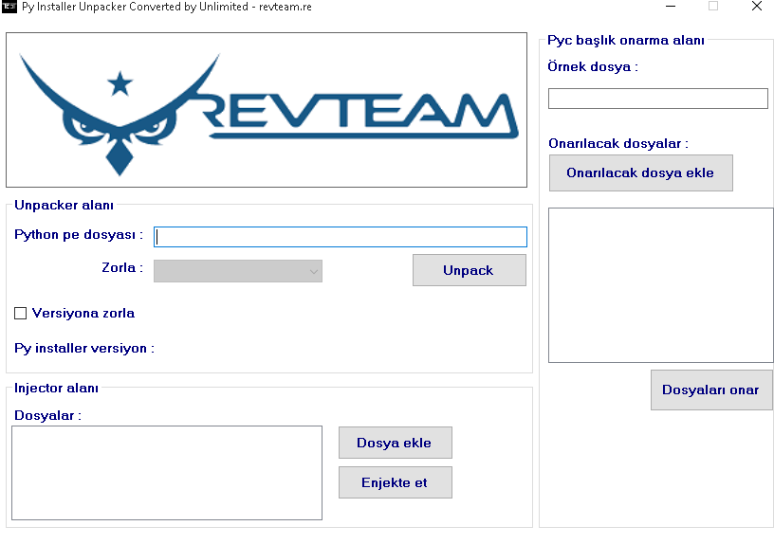This screenshot has width=774, height=544.
Task: Click the 'Örnek dosya :' label
Action: pyautogui.click(x=593, y=66)
